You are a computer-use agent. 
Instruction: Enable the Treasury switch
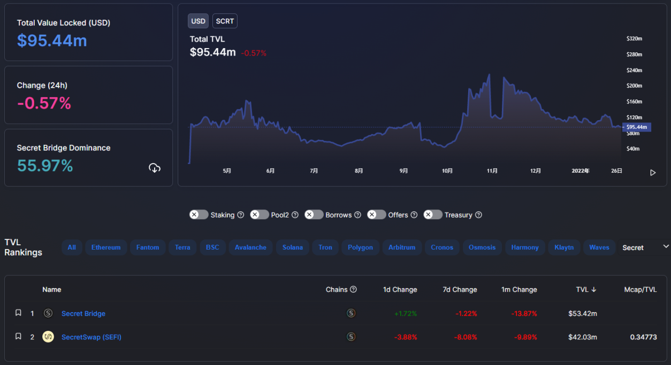[433, 214]
